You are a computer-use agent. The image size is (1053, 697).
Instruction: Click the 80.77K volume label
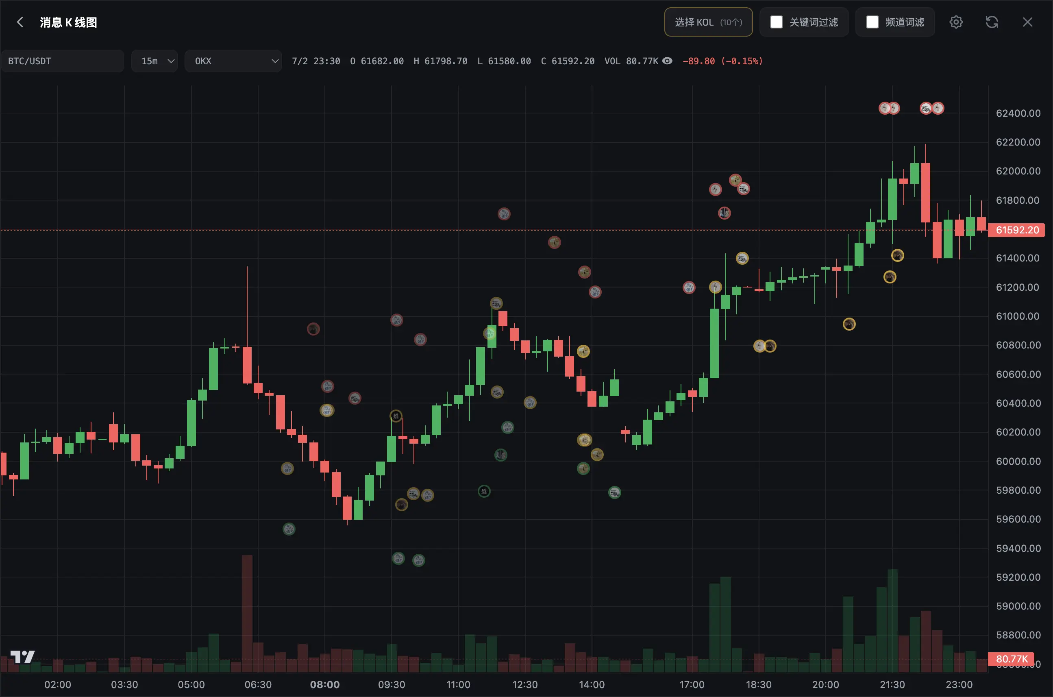[1011, 659]
